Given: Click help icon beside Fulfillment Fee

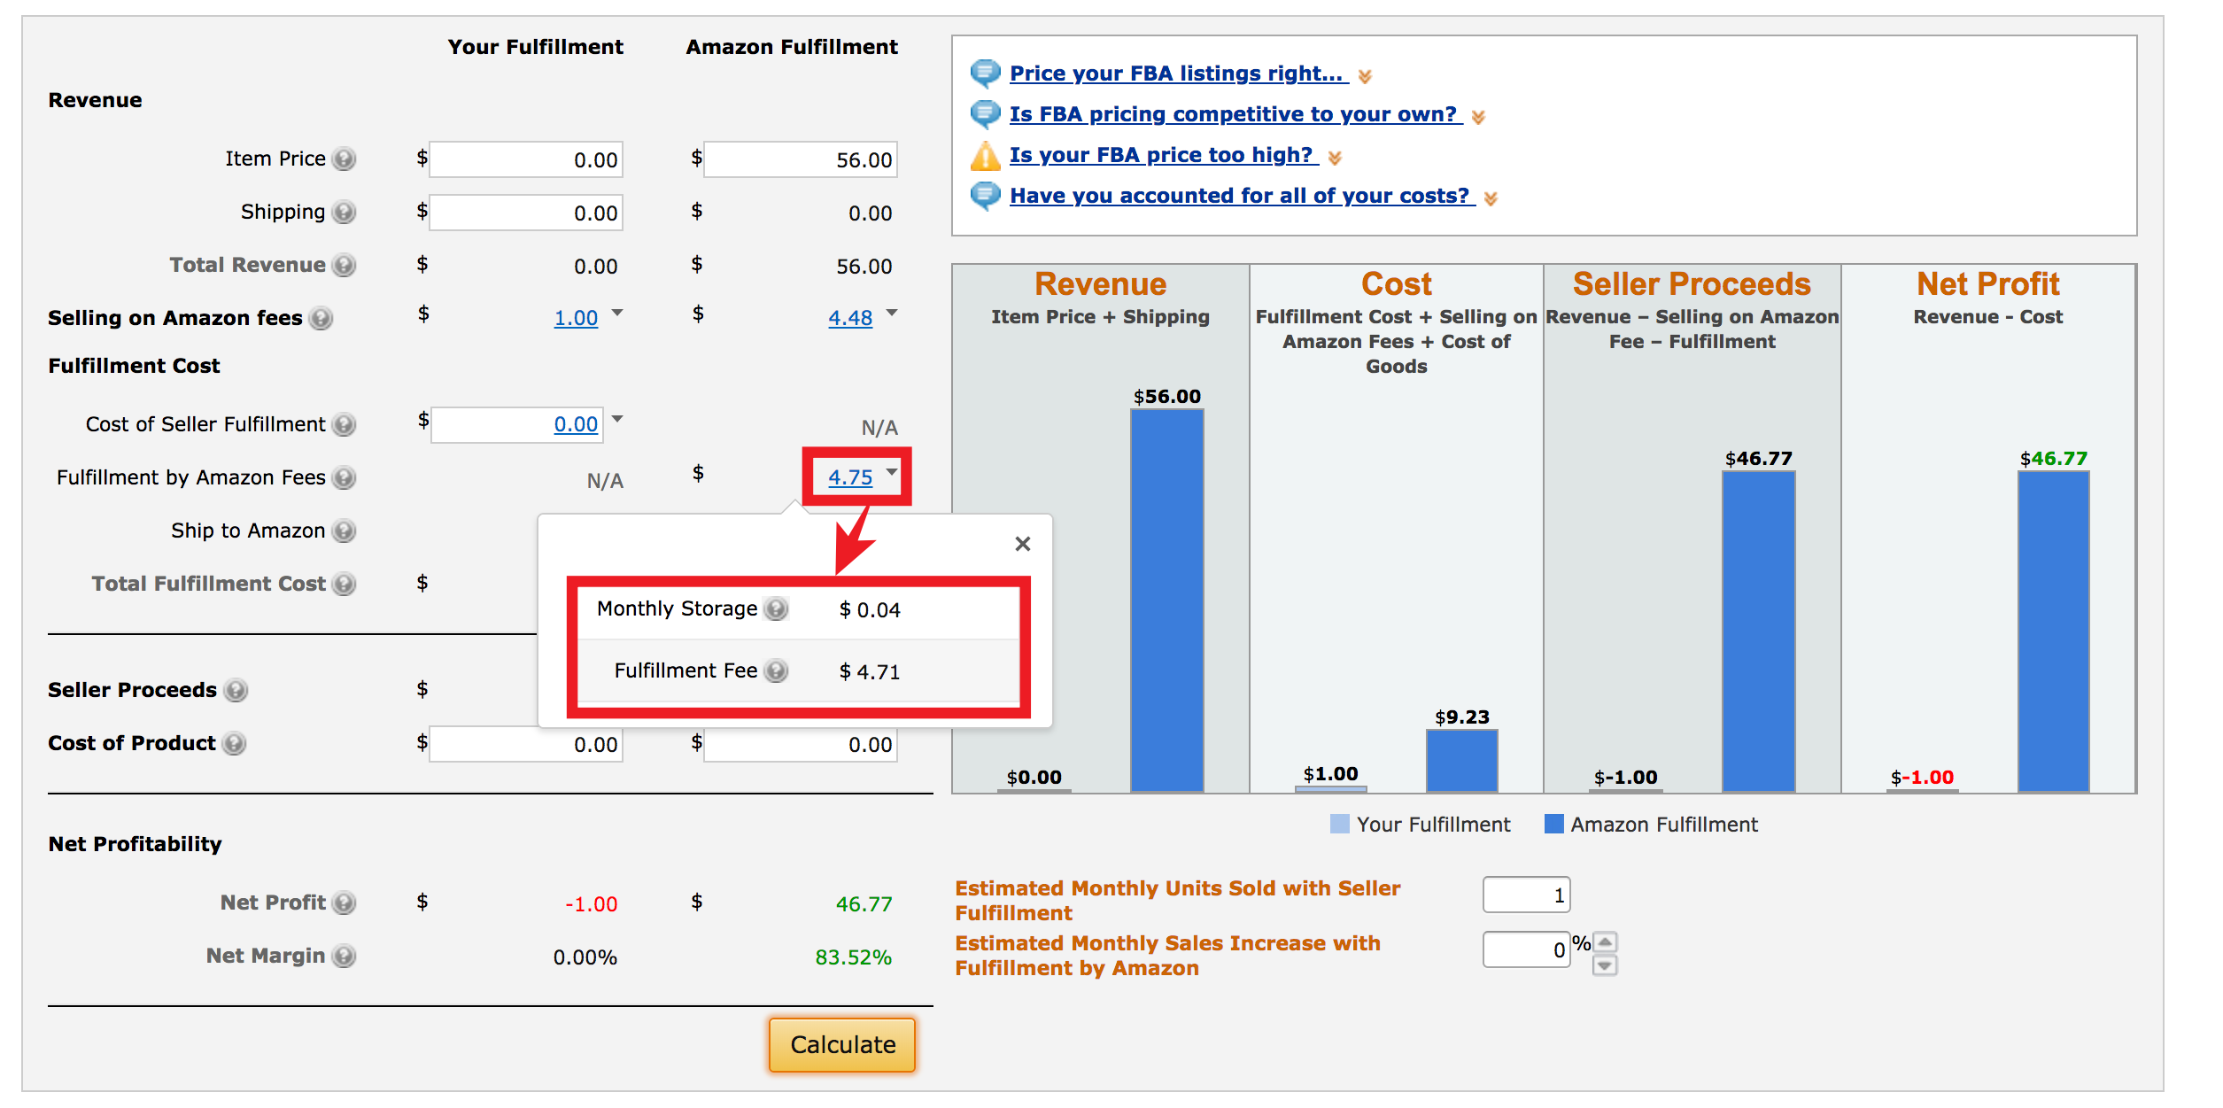Looking at the screenshot, I should (x=776, y=670).
